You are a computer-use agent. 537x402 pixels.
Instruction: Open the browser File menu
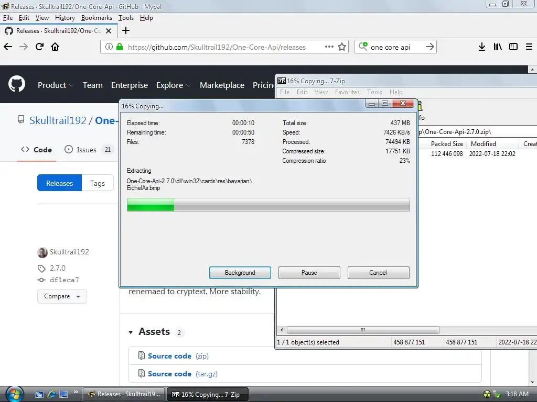pyautogui.click(x=7, y=18)
